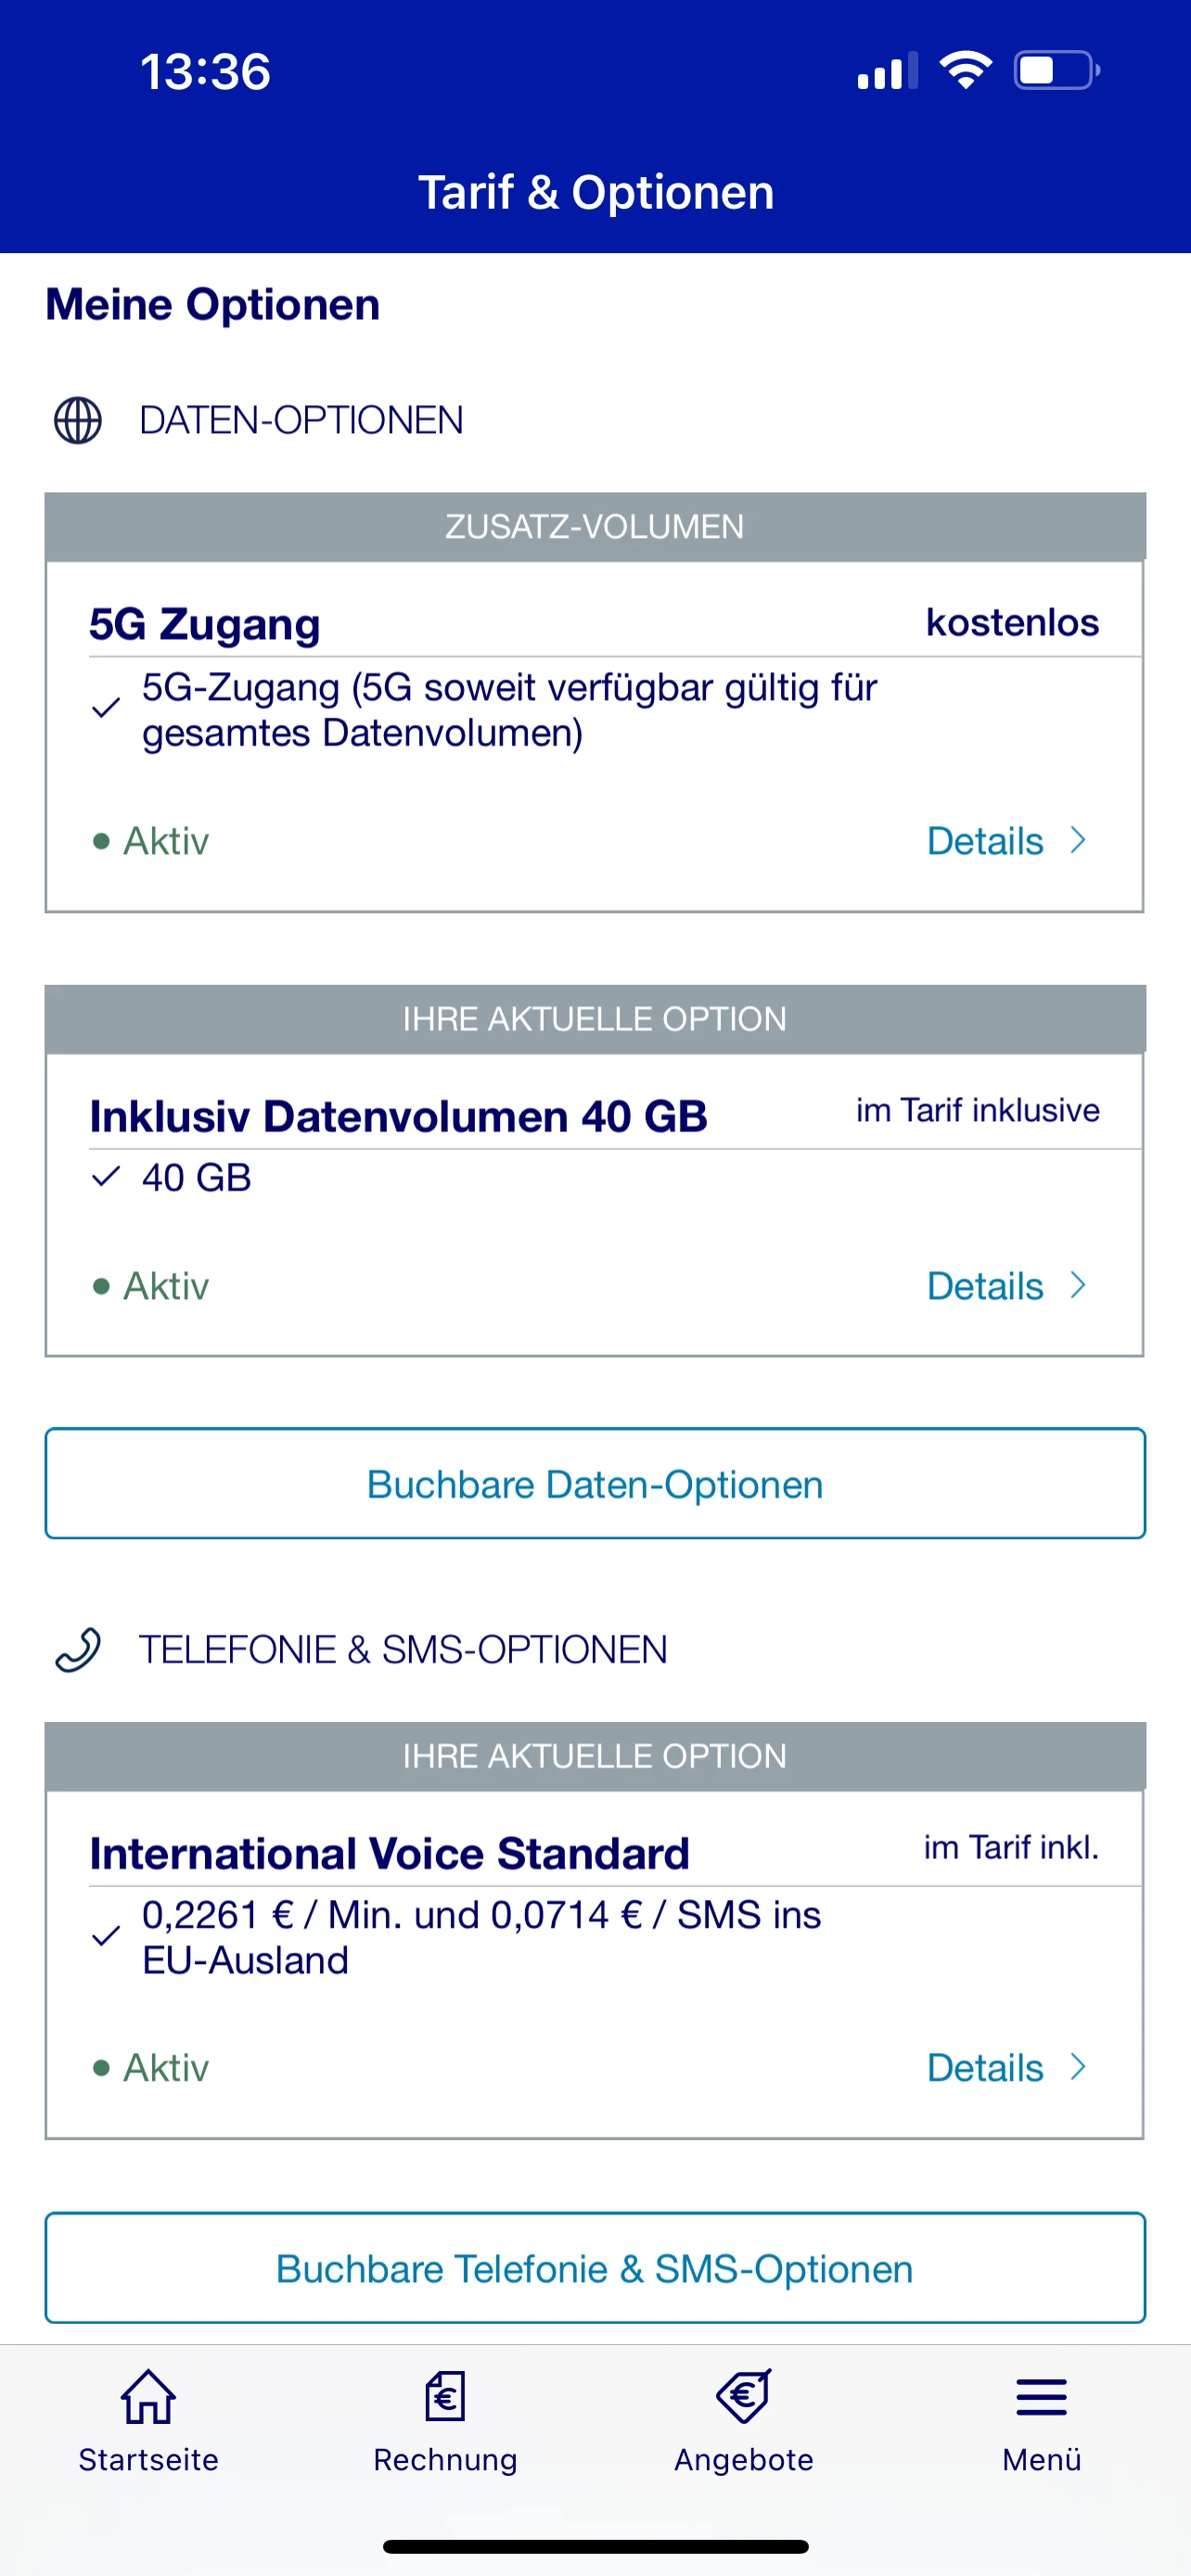Image resolution: width=1191 pixels, height=2576 pixels.
Task: Tap the checkmark next to 40 GB
Action: coord(106,1177)
